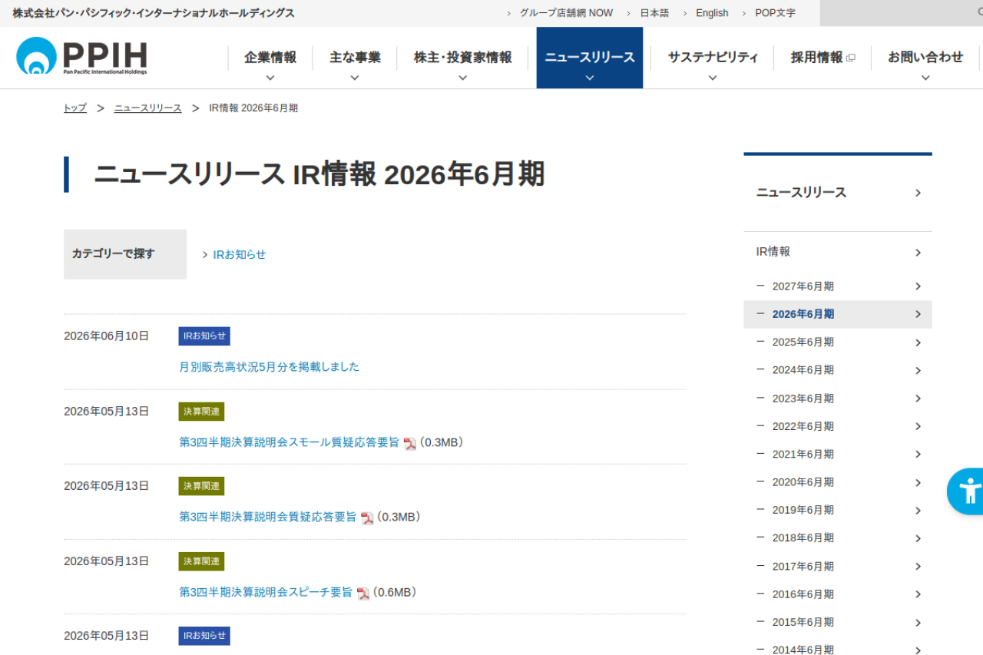Select POP文字 font option
The width and height of the screenshot is (983, 655).
pyautogui.click(x=775, y=13)
